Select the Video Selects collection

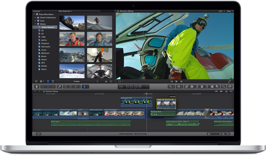[x=45, y=27]
